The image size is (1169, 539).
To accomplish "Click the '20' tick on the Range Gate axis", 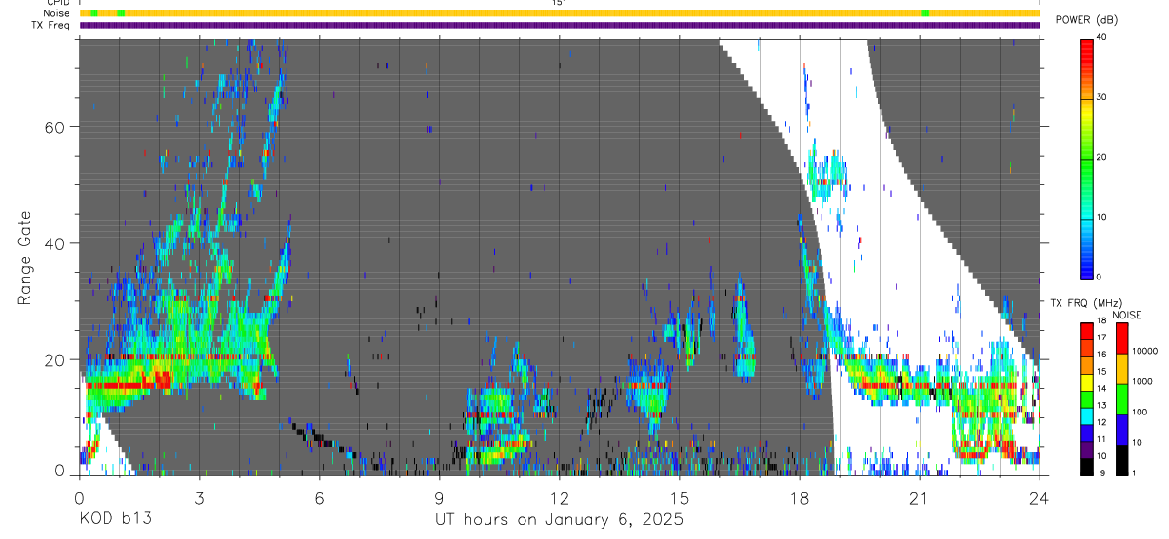I will click(56, 359).
